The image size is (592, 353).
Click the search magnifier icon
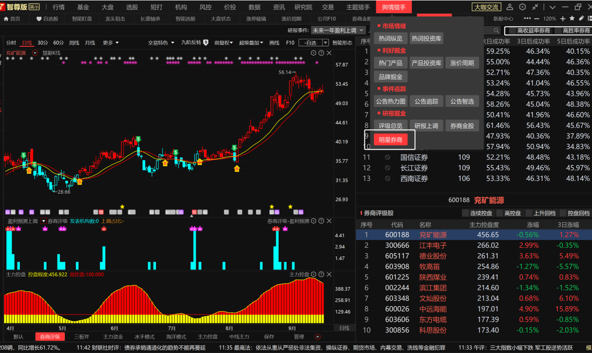point(497,31)
